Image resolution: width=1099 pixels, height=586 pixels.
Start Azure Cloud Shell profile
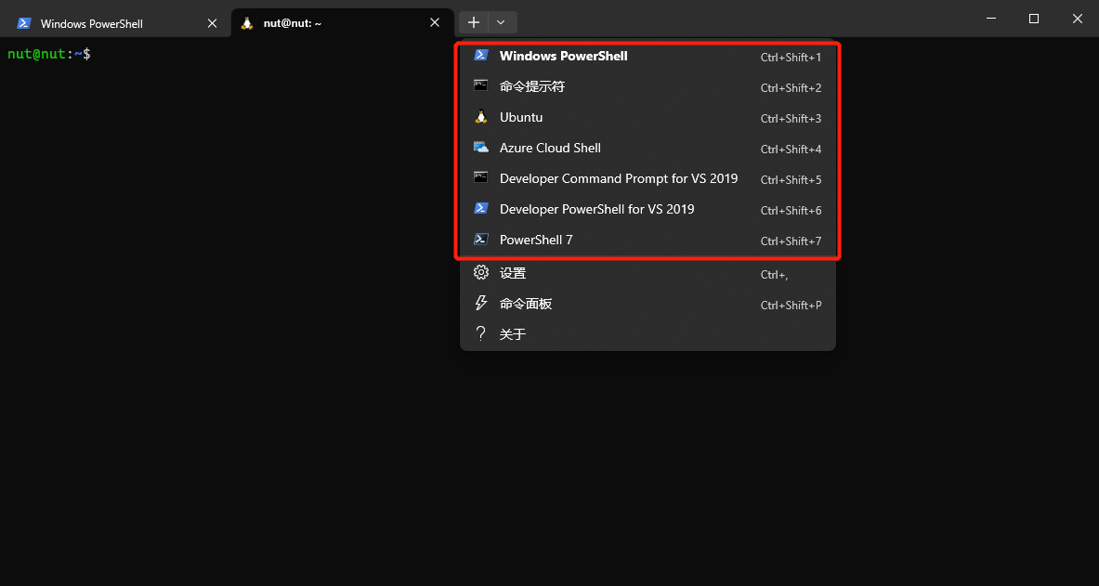coord(648,148)
